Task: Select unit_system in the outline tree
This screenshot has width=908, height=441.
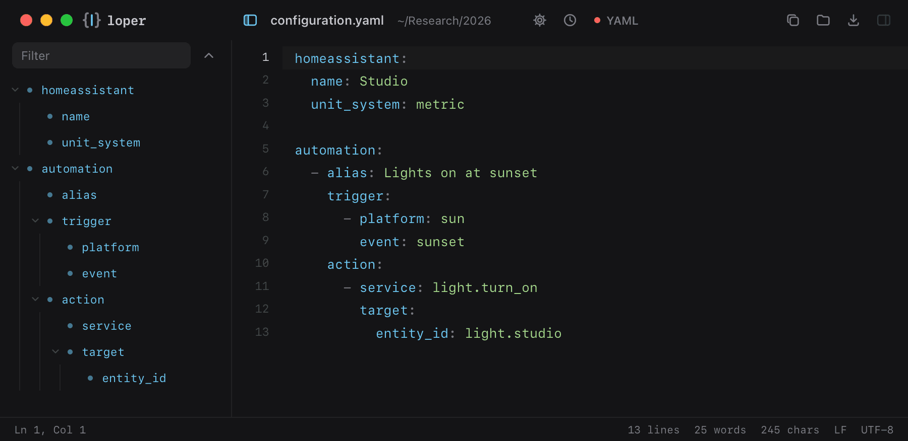Action: click(x=101, y=142)
